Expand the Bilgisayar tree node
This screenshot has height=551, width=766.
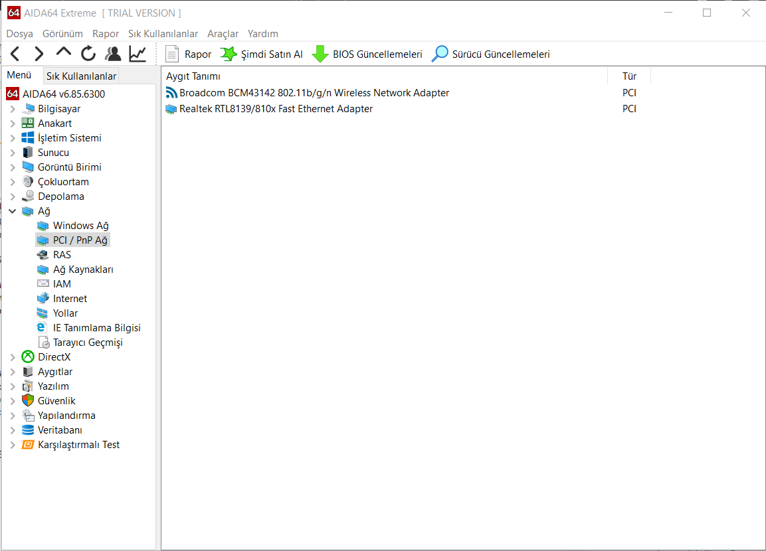(x=13, y=109)
